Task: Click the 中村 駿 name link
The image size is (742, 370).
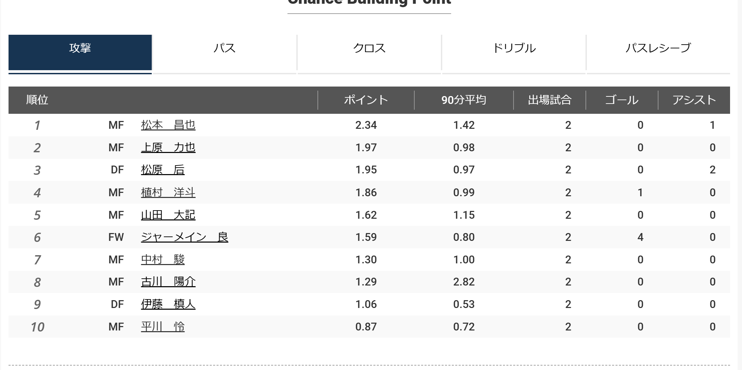Action: (163, 260)
